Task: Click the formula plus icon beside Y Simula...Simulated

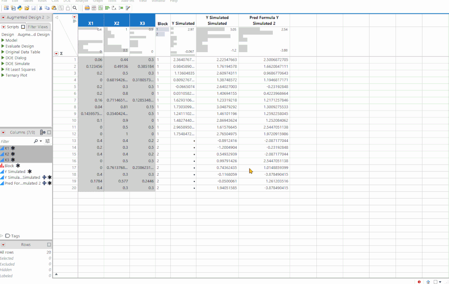Action: tap(44, 177)
